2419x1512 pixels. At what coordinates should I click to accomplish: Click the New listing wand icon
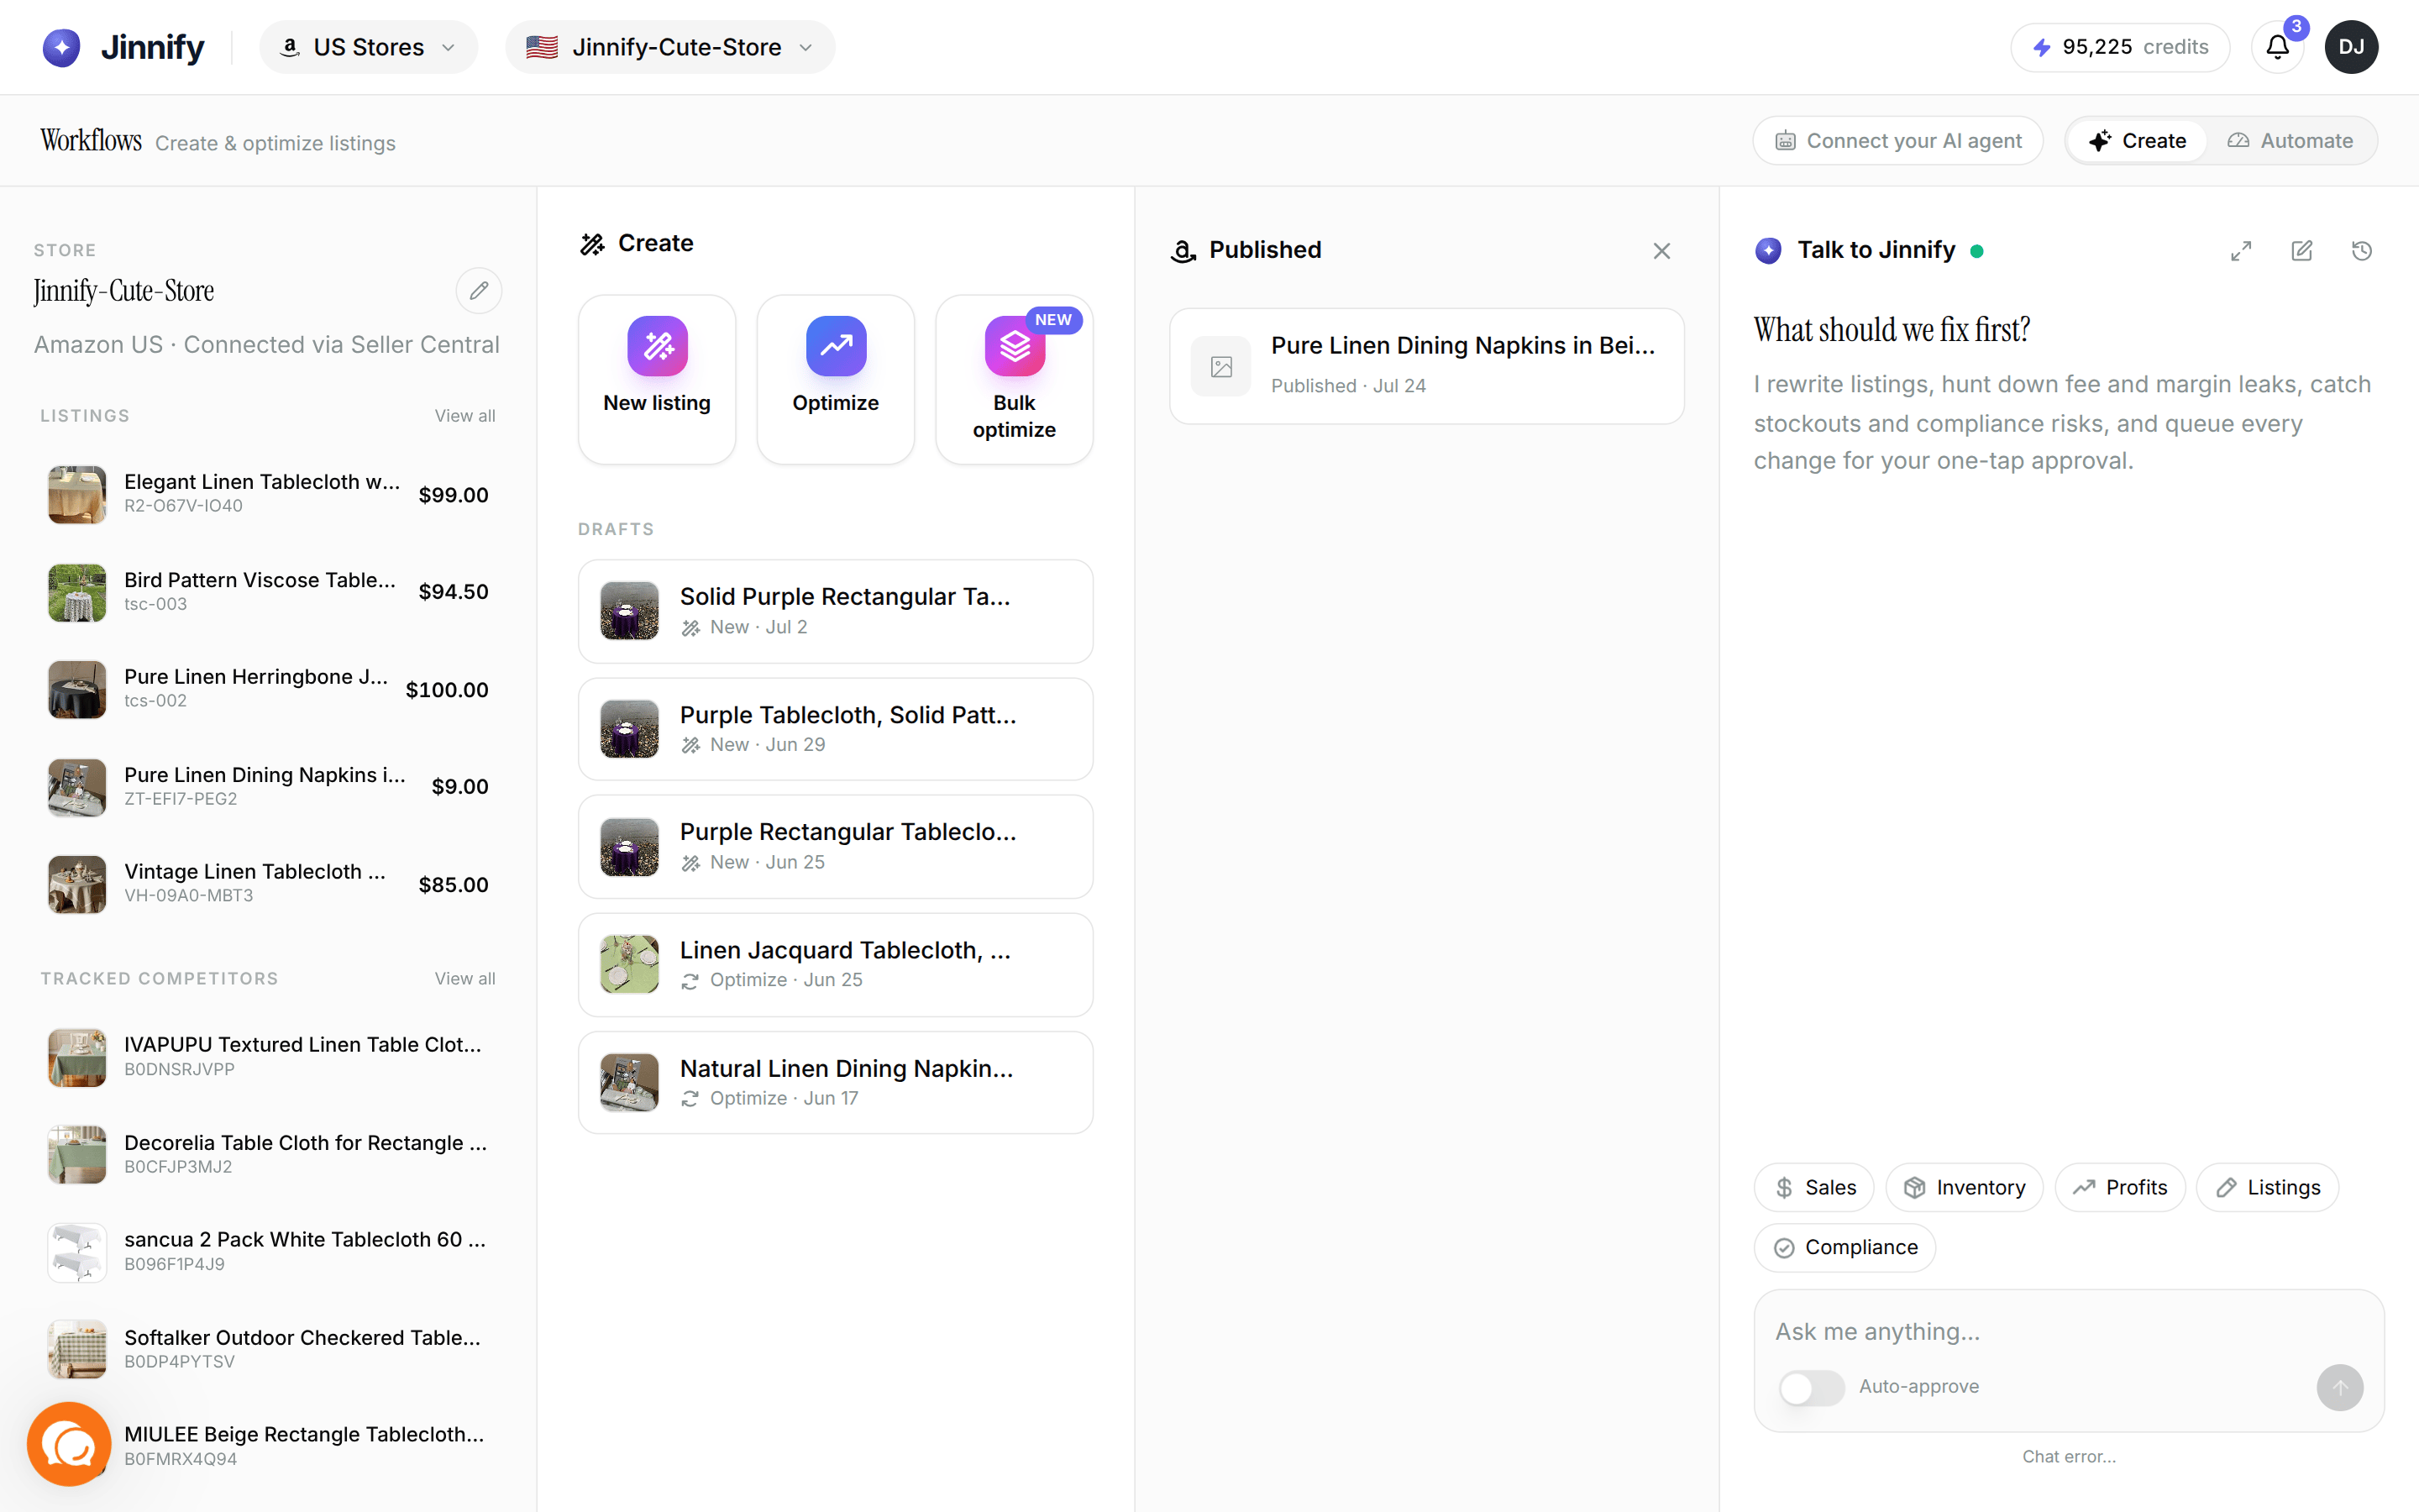click(x=657, y=346)
